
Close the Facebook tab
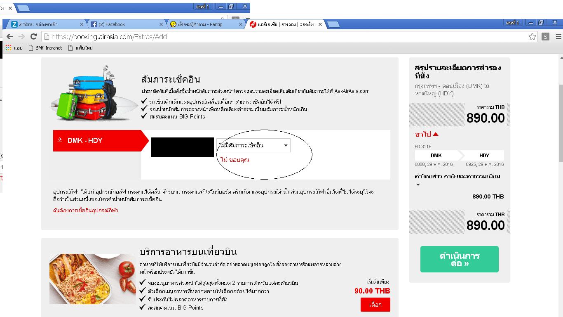pos(161,24)
